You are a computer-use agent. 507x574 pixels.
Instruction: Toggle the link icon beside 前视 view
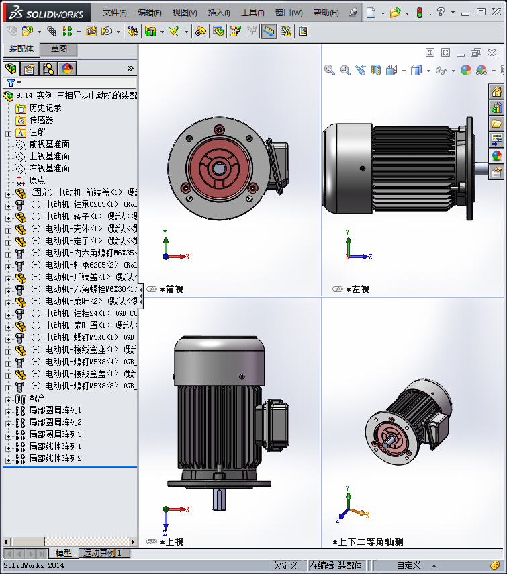pos(152,289)
